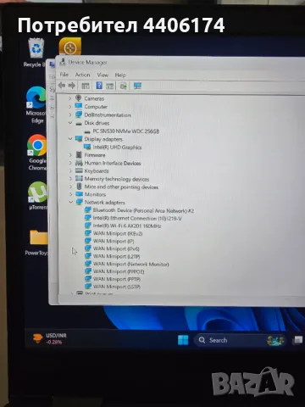The height and width of the screenshot is (407, 305).
Task: Expand the Computer category
Action: click(70, 107)
